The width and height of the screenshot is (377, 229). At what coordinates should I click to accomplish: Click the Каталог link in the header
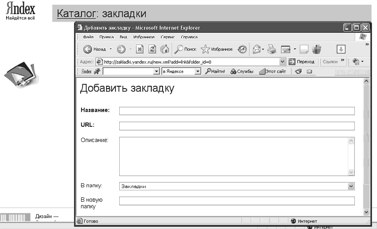tap(76, 14)
